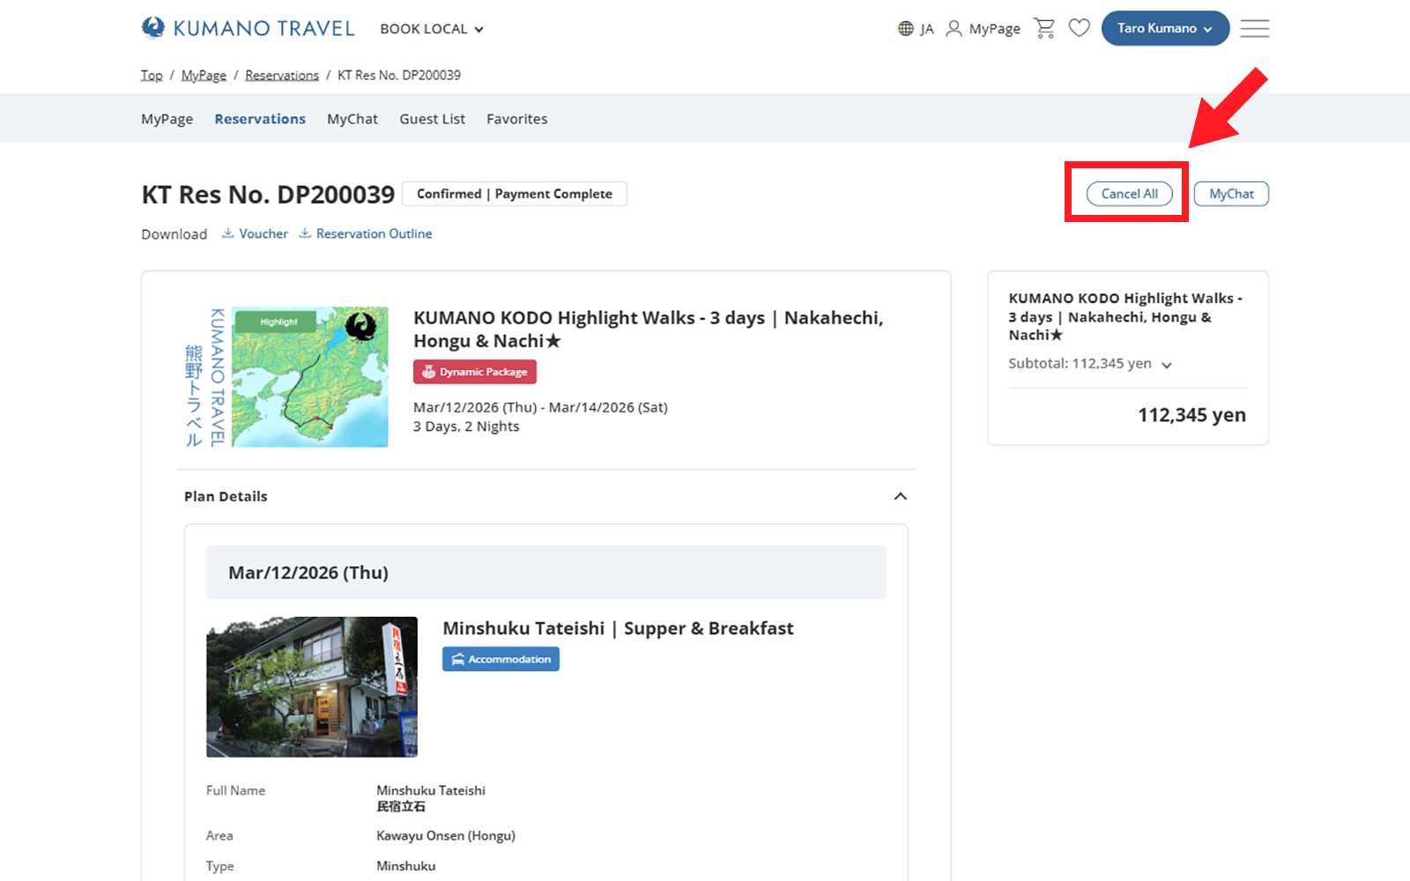Viewport: 1410px width, 881px height.
Task: Open the Minshuku Tateishi photo
Action: pyautogui.click(x=312, y=686)
